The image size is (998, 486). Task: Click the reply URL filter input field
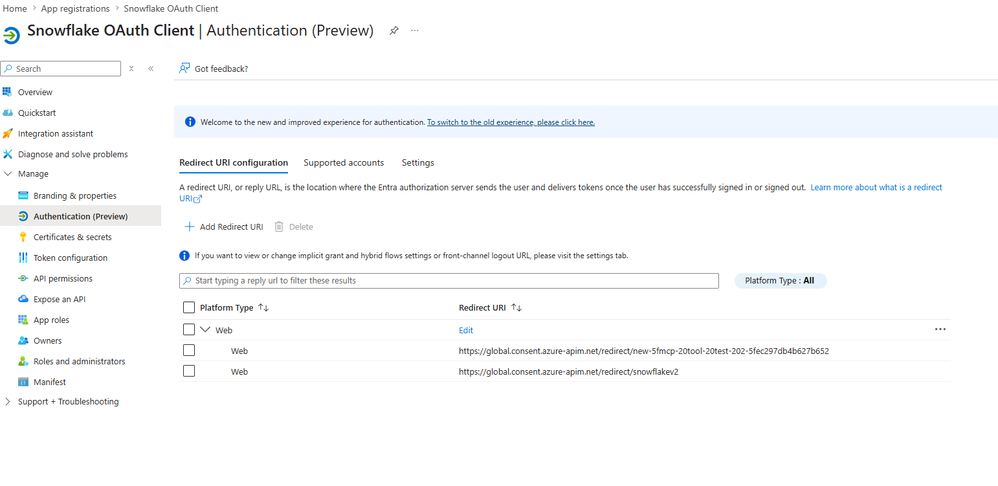point(449,281)
